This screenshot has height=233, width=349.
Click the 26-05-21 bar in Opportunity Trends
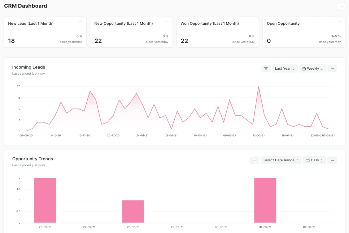tap(45, 200)
